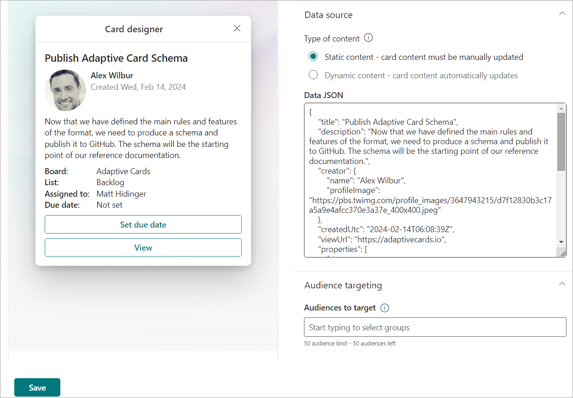Click the Type of content info icon

point(368,38)
